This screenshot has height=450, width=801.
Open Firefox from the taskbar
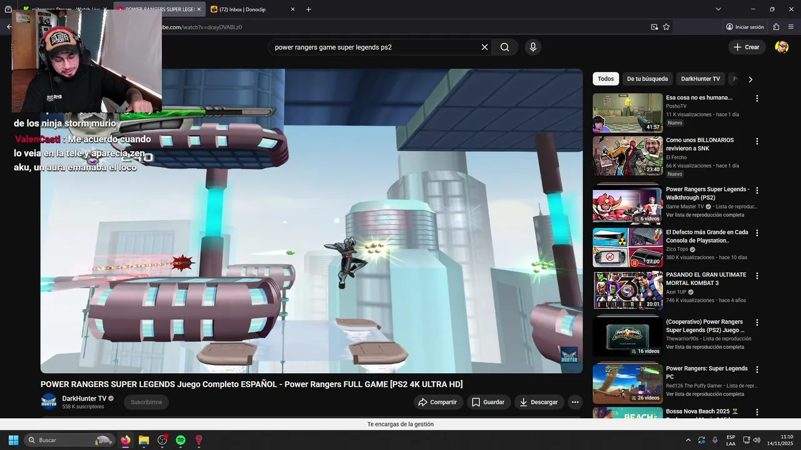click(x=125, y=440)
